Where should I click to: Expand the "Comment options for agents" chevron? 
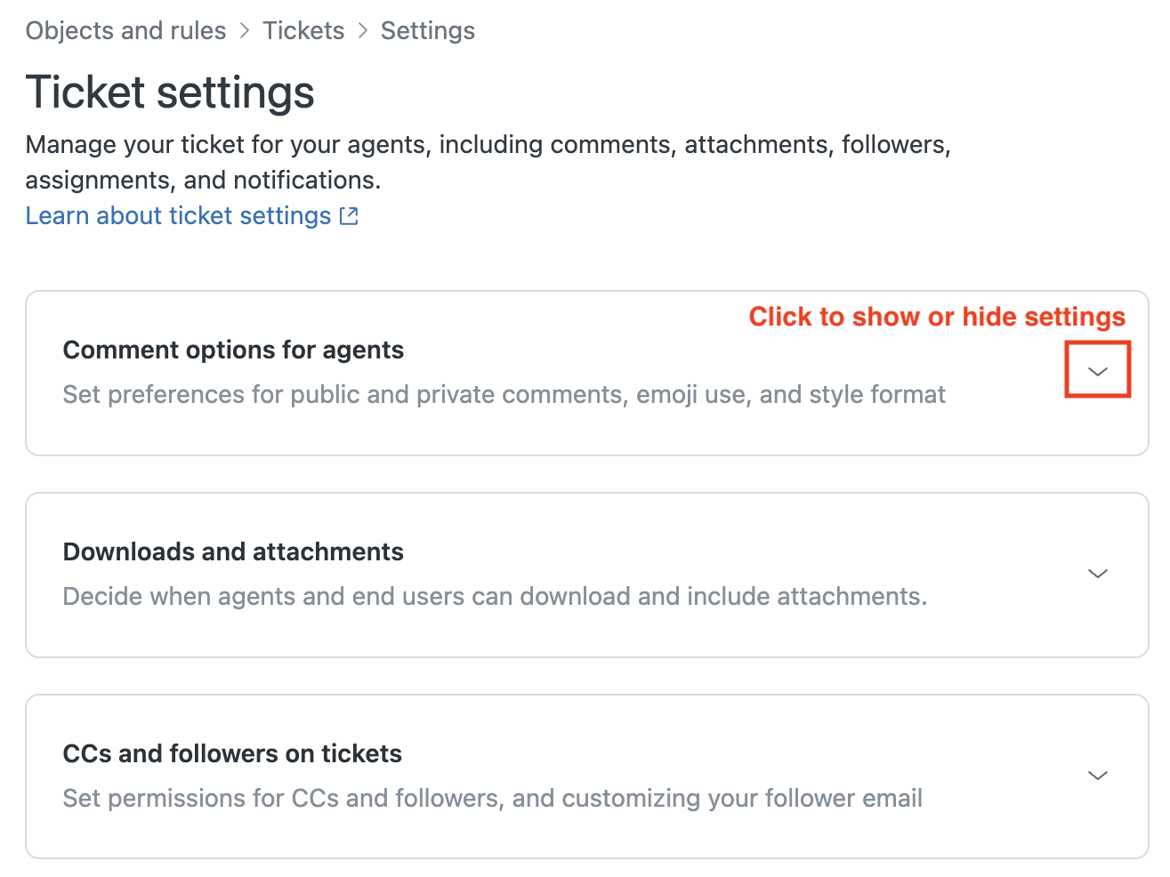tap(1098, 371)
